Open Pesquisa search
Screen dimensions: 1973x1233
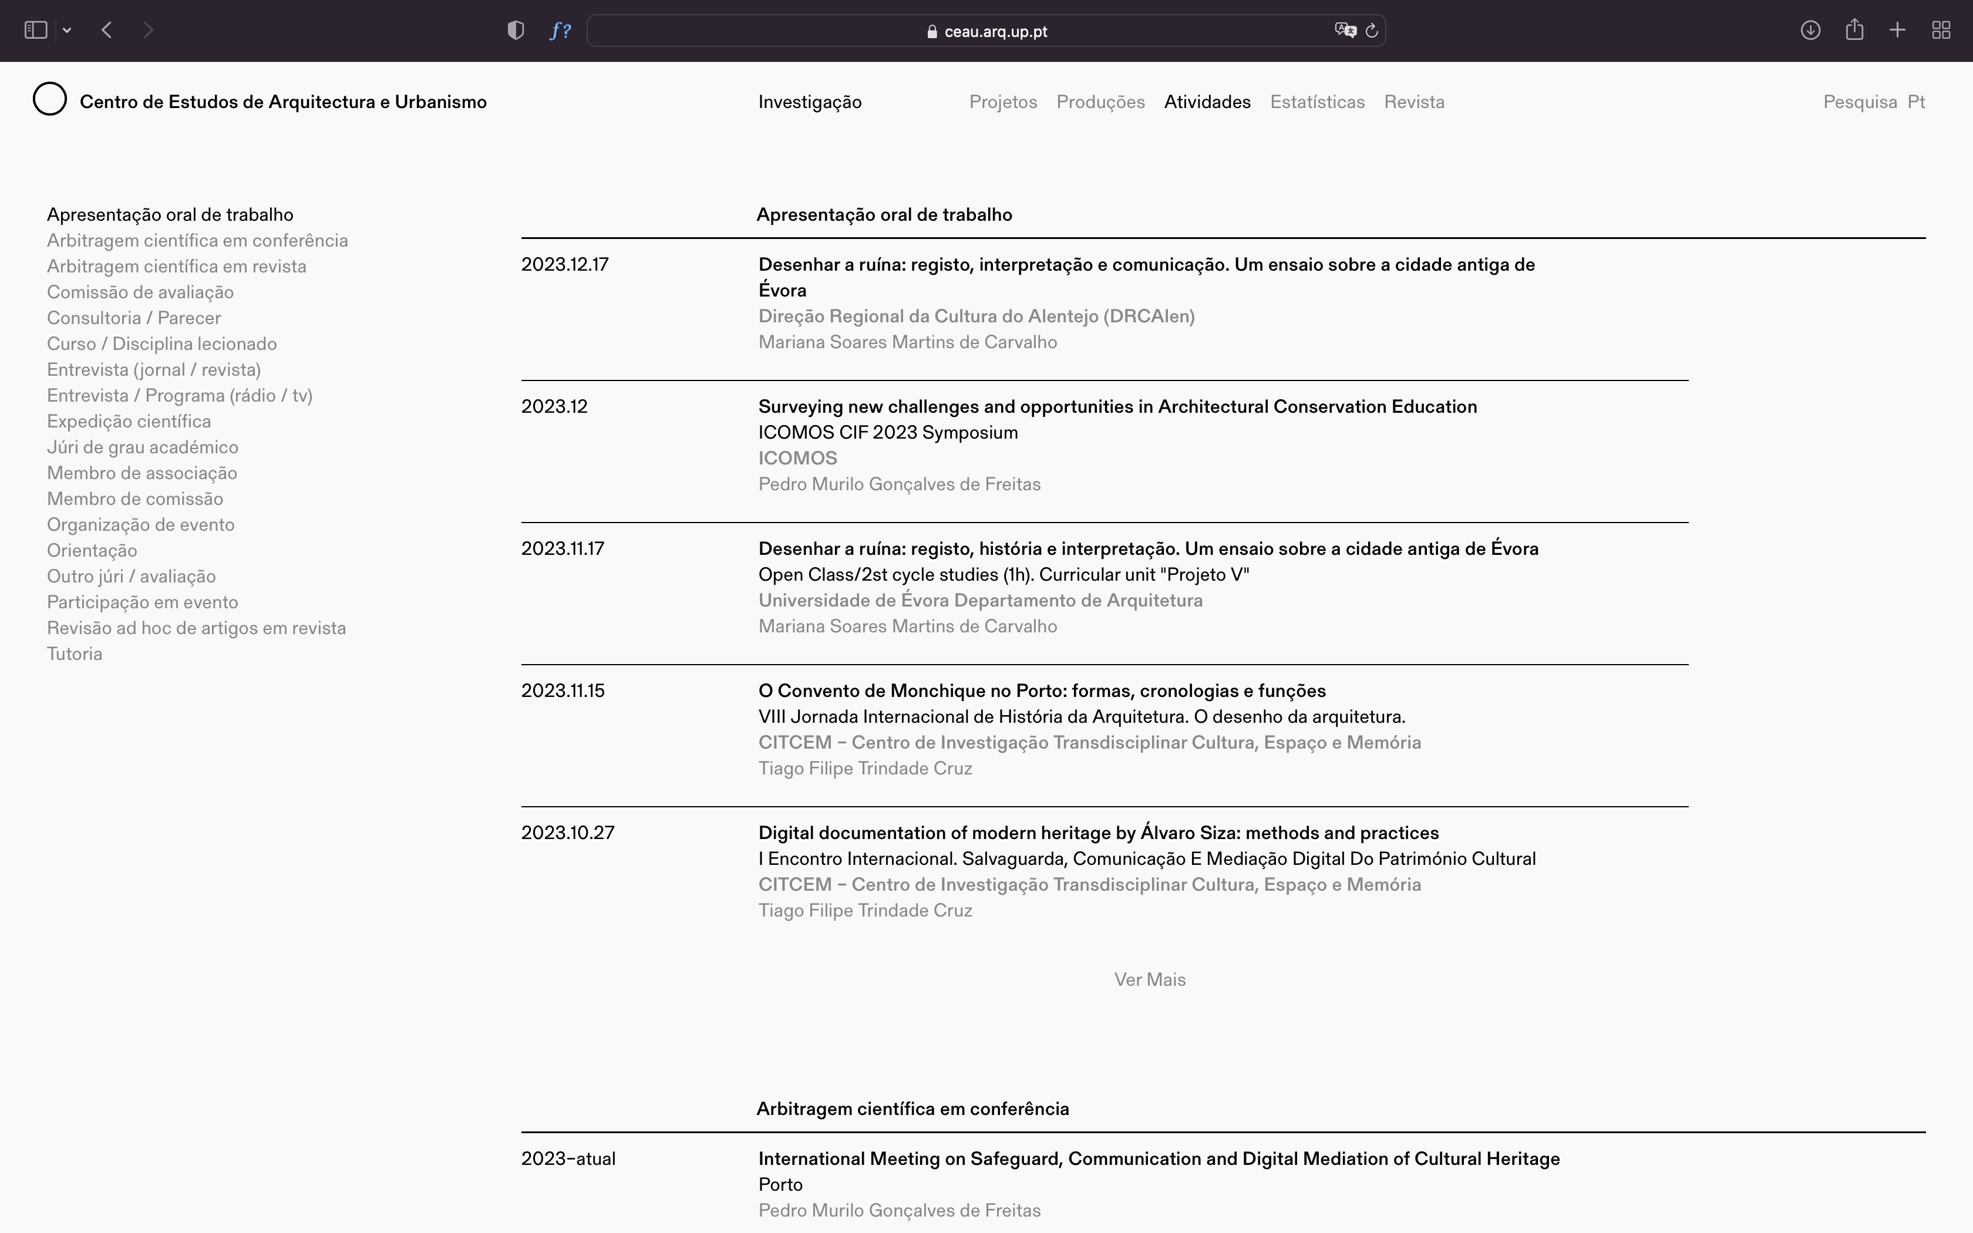[1860, 102]
